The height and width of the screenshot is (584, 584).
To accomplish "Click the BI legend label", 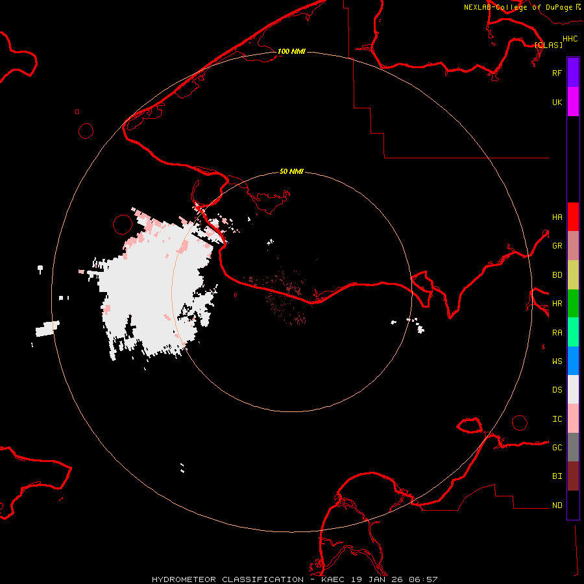I will point(557,476).
